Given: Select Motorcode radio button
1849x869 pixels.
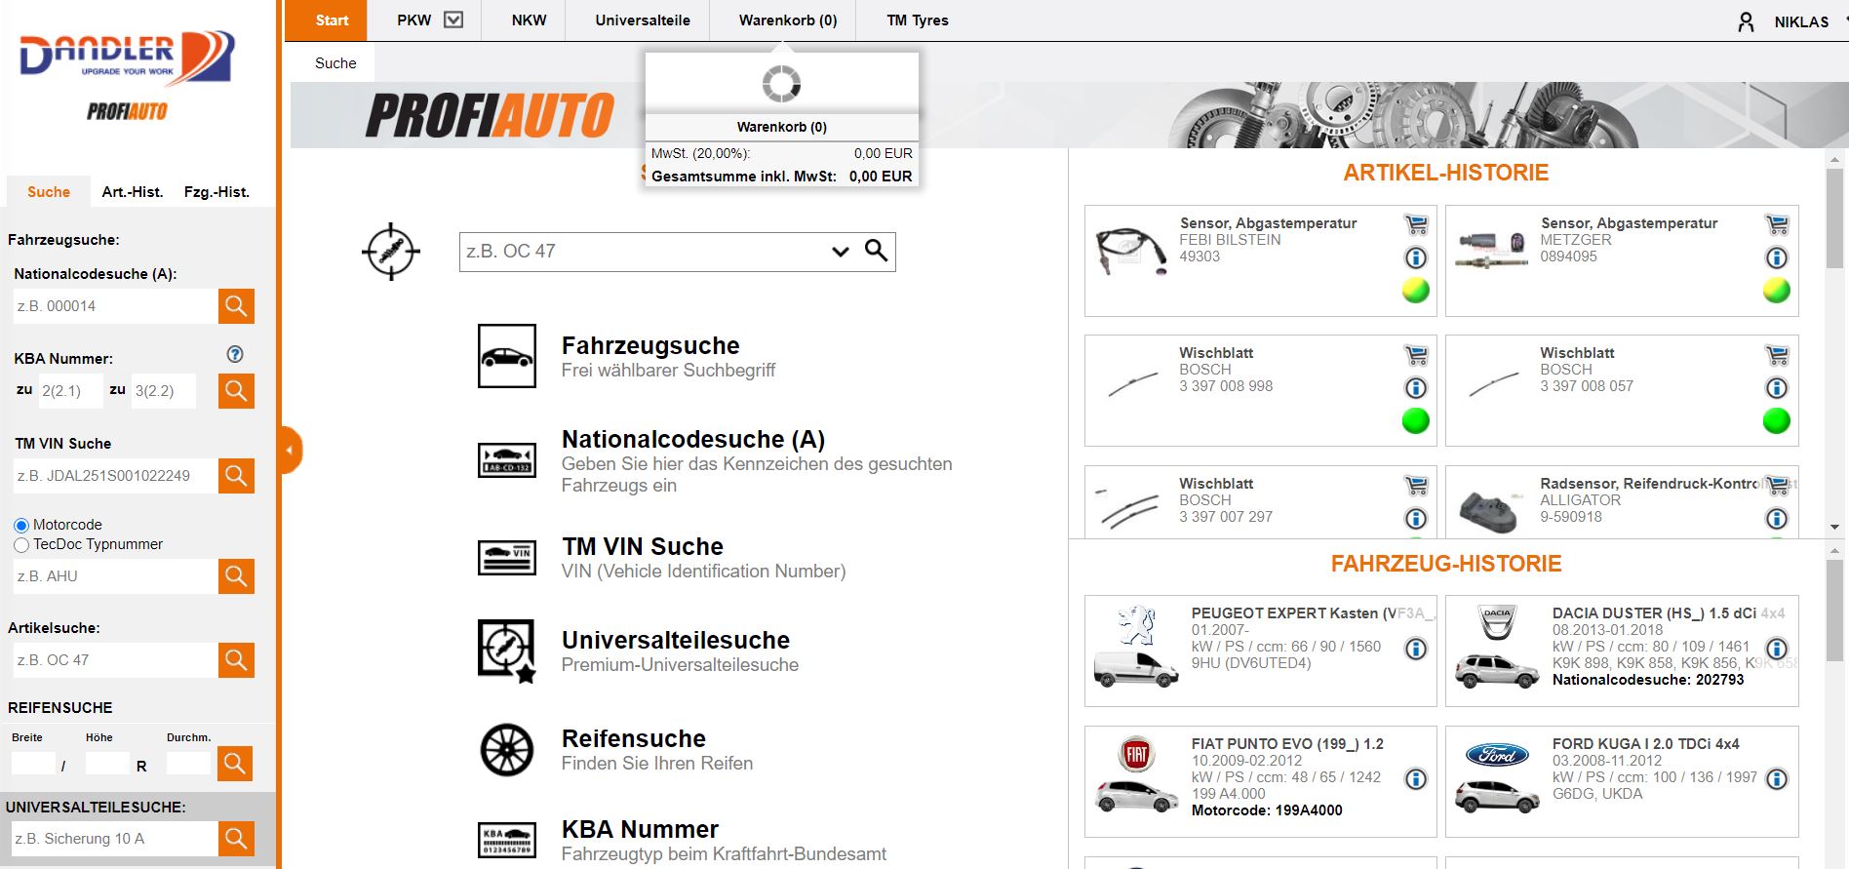Looking at the screenshot, I should pyautogui.click(x=21, y=526).
